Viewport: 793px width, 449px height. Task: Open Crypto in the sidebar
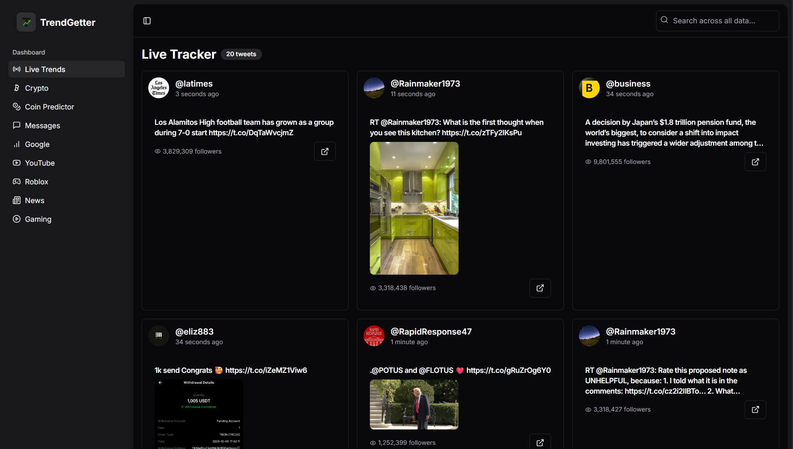coord(37,88)
